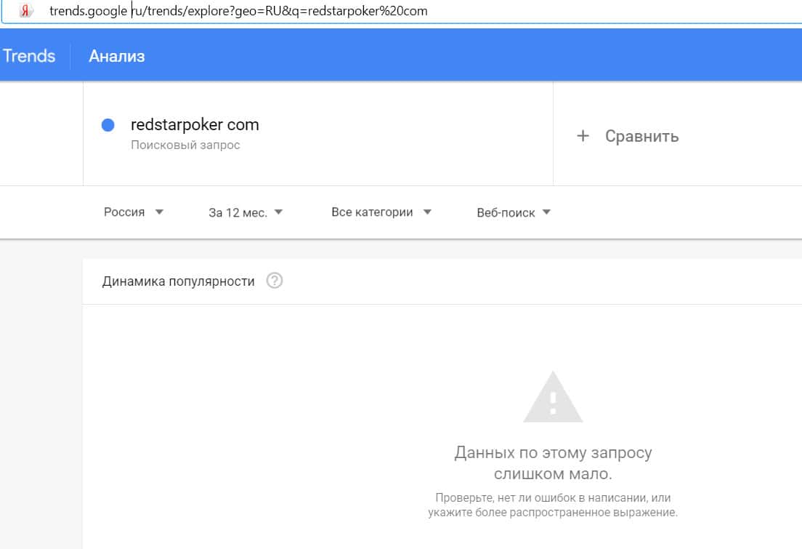The width and height of the screenshot is (802, 549).
Task: Click the Trends logo in the header
Action: click(x=29, y=56)
